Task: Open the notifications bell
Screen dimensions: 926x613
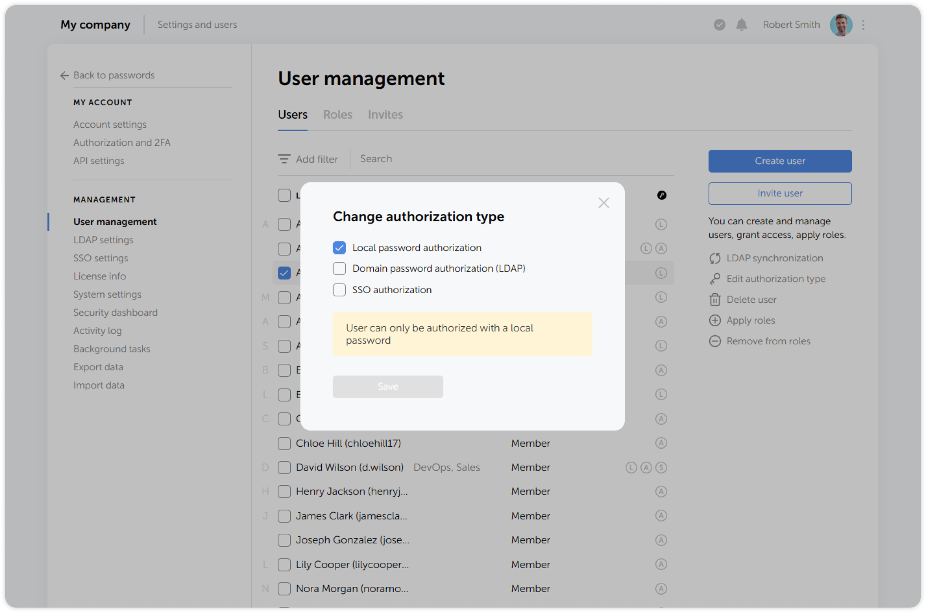Action: point(741,25)
